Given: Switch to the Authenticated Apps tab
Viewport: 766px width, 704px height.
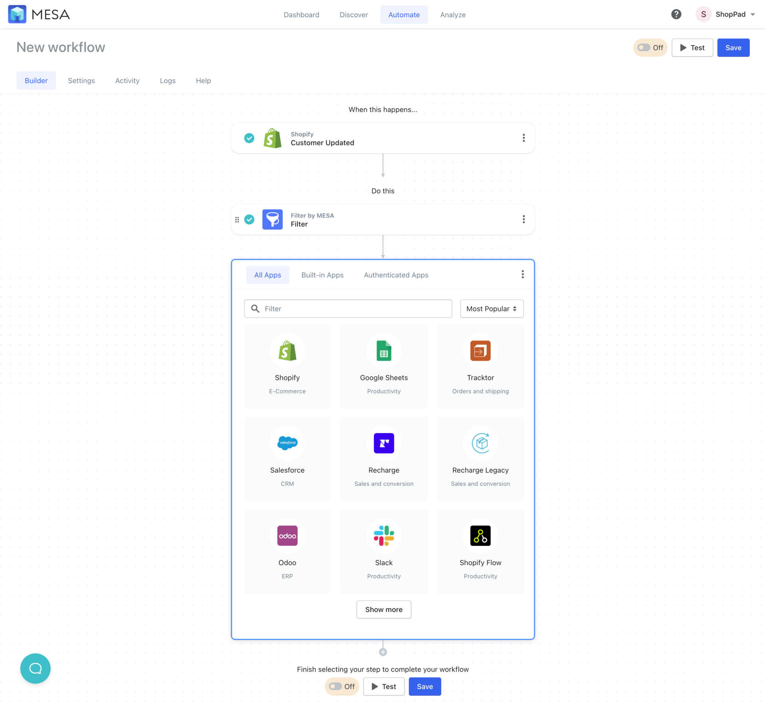Looking at the screenshot, I should click(x=396, y=275).
